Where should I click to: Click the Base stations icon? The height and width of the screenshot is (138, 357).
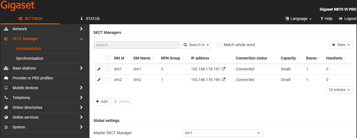6,68
